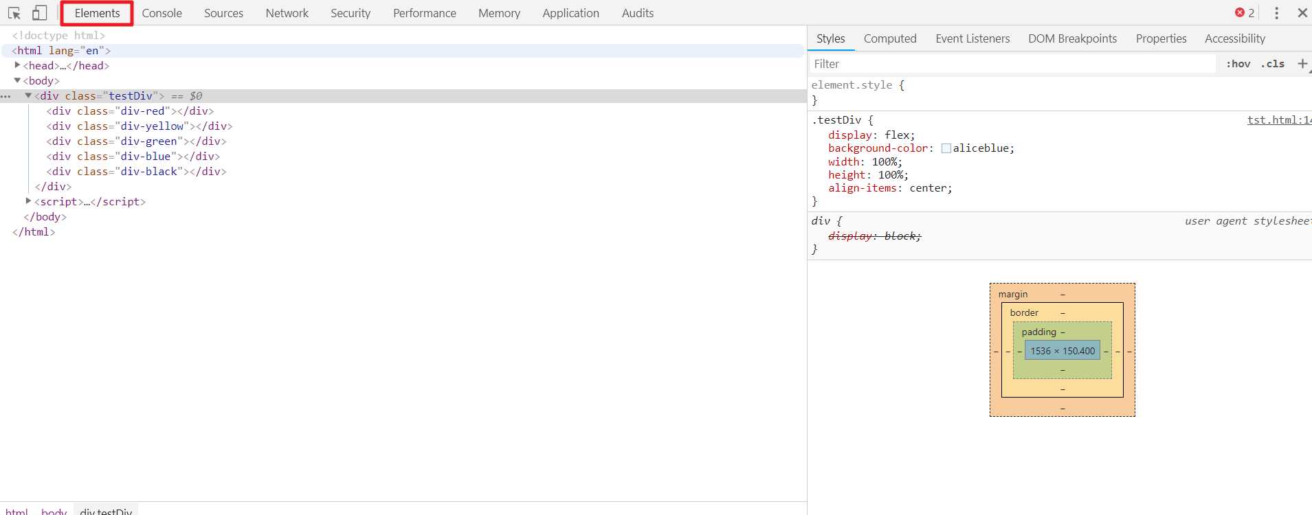Expand the head element node
This screenshot has height=515, width=1312.
[17, 65]
